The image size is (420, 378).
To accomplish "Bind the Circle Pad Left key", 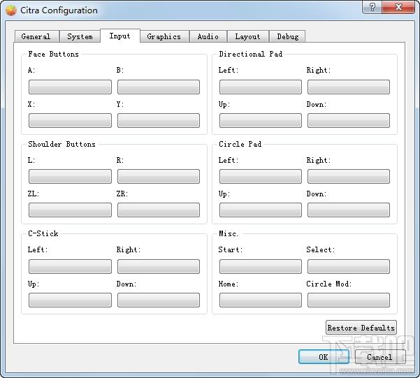I will pos(261,176).
